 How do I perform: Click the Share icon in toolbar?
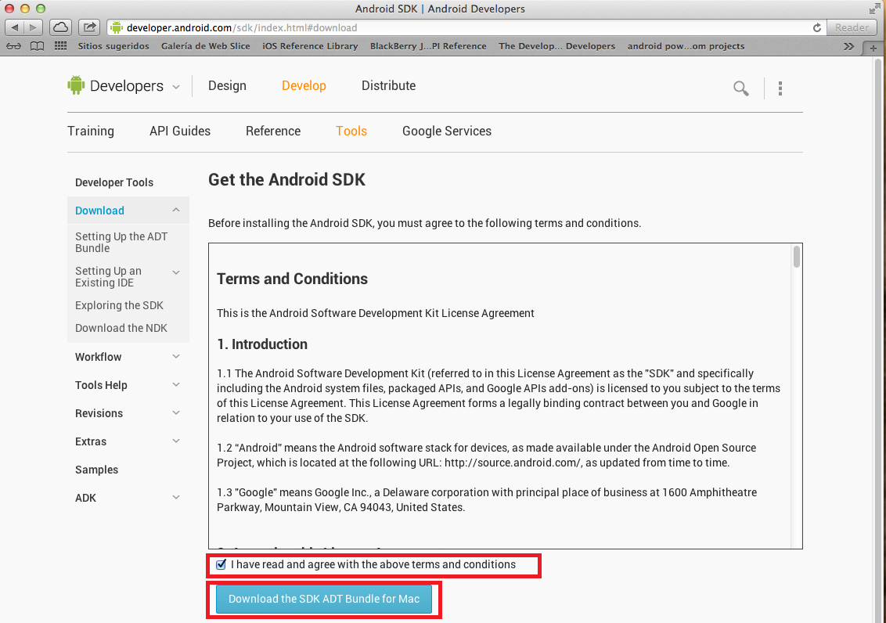[89, 27]
